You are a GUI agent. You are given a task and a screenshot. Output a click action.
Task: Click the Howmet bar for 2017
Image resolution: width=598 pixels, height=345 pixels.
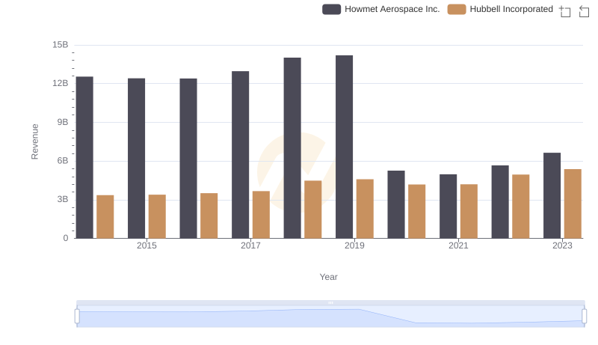tap(240, 155)
